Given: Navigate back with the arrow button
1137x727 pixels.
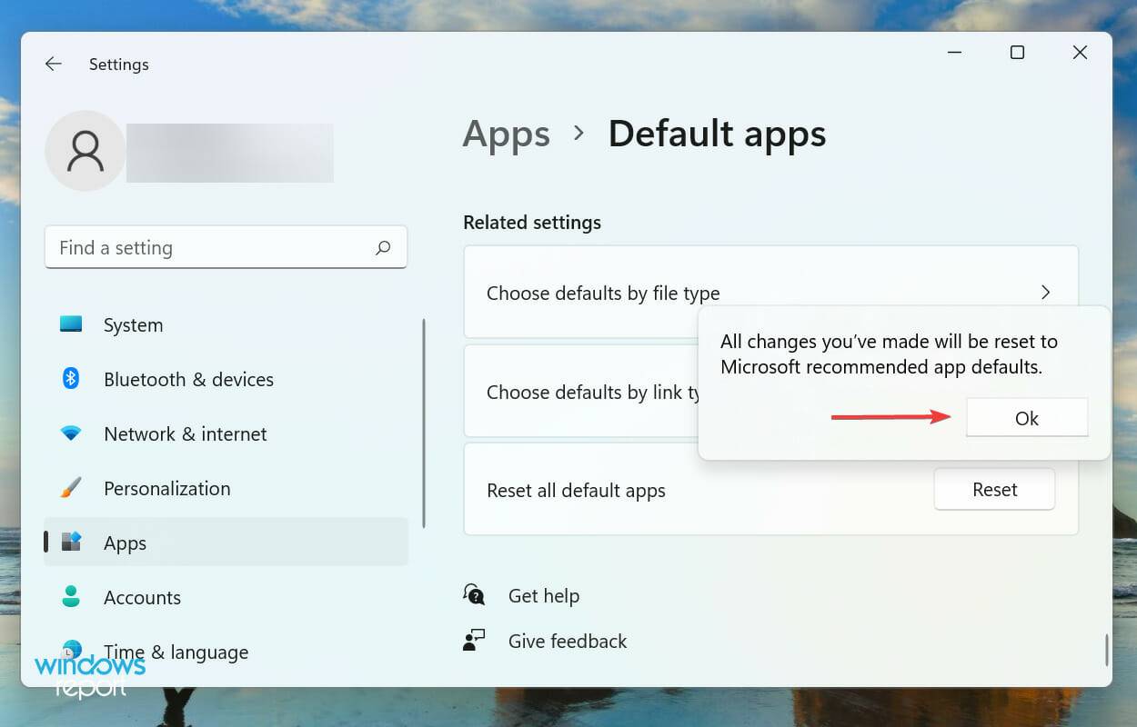Looking at the screenshot, I should 53,64.
